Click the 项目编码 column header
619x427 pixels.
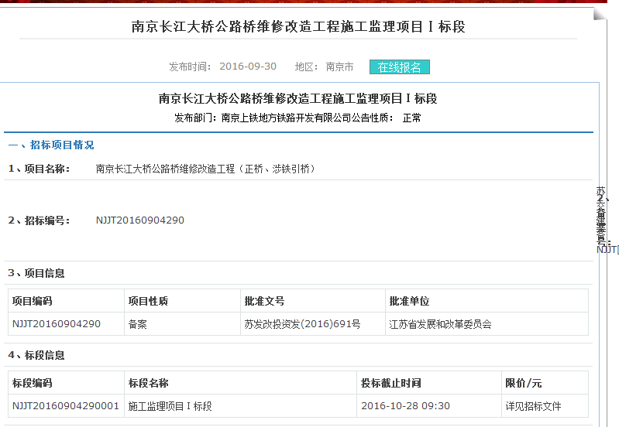pyautogui.click(x=33, y=301)
